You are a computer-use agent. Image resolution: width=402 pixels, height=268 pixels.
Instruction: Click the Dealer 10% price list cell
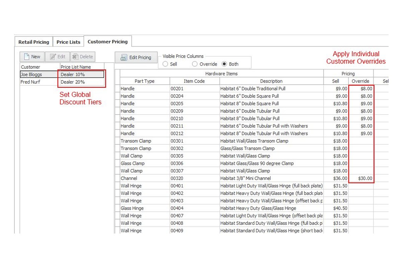[82, 74]
